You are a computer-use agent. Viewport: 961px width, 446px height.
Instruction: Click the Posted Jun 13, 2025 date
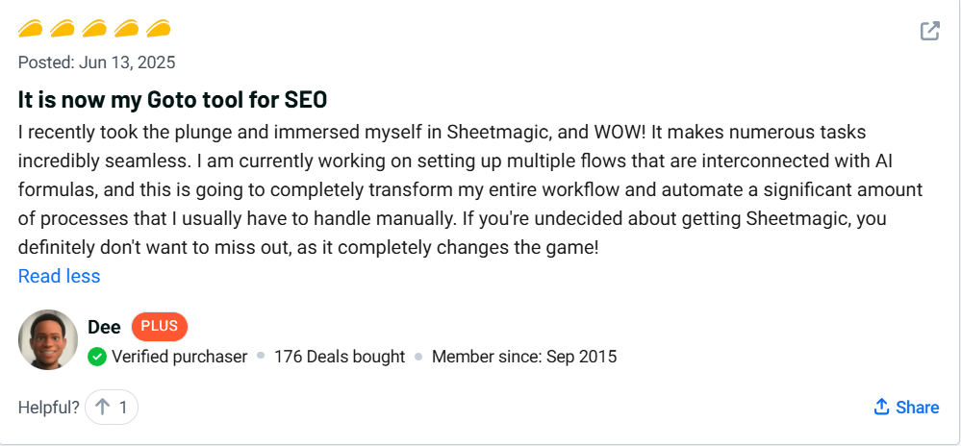pyautogui.click(x=96, y=63)
